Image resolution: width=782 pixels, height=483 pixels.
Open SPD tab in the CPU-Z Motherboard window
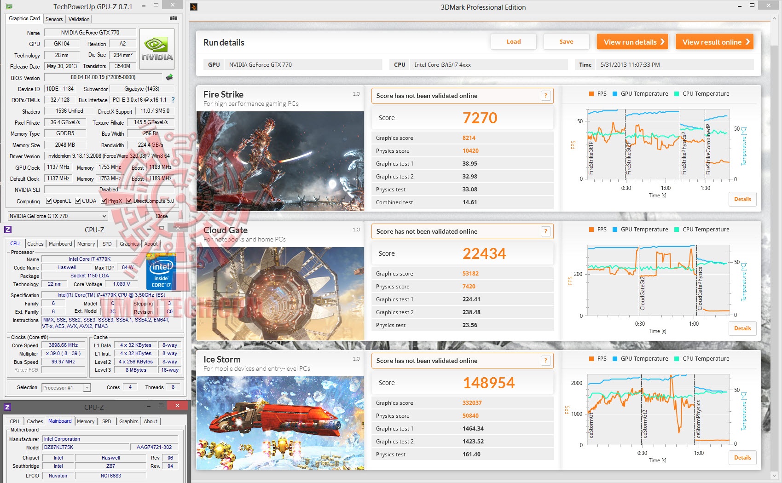(107, 421)
